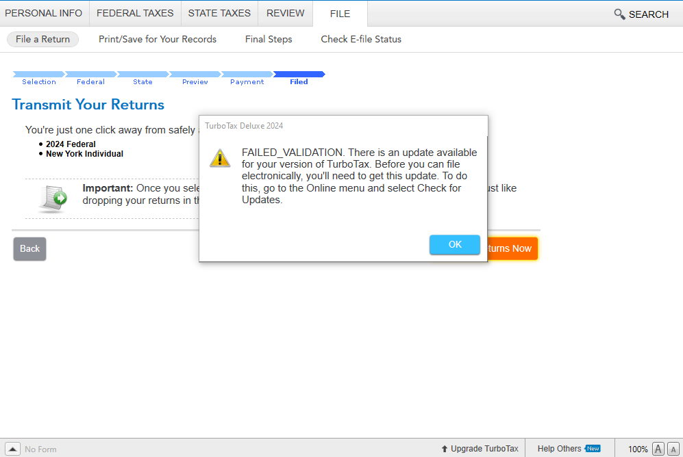Select the File tab

[x=340, y=14]
